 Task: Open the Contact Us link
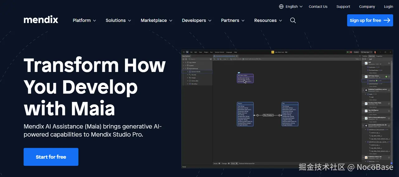click(318, 7)
